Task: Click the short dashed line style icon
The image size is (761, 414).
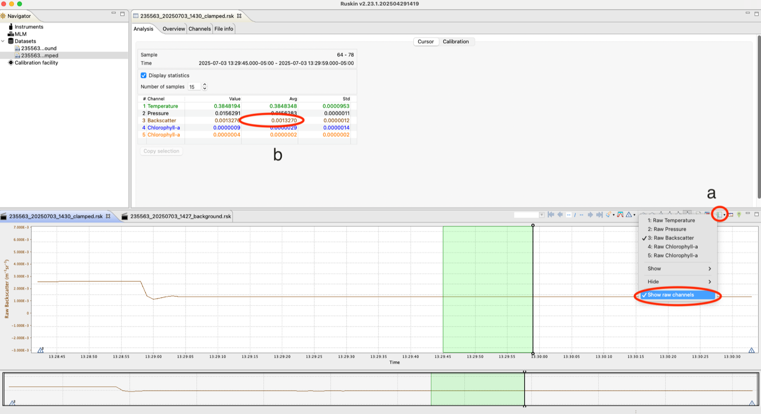Action: [x=568, y=215]
